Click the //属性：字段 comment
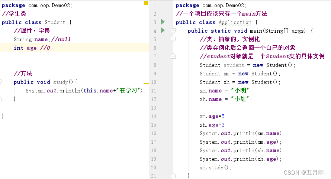The height and width of the screenshot is (179, 331). point(32,31)
